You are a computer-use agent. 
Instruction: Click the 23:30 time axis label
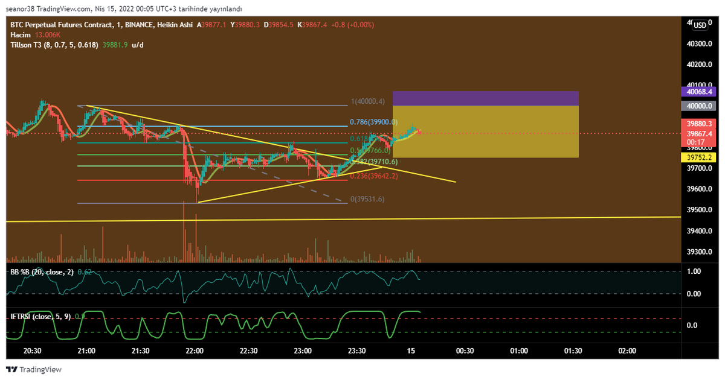click(x=356, y=351)
